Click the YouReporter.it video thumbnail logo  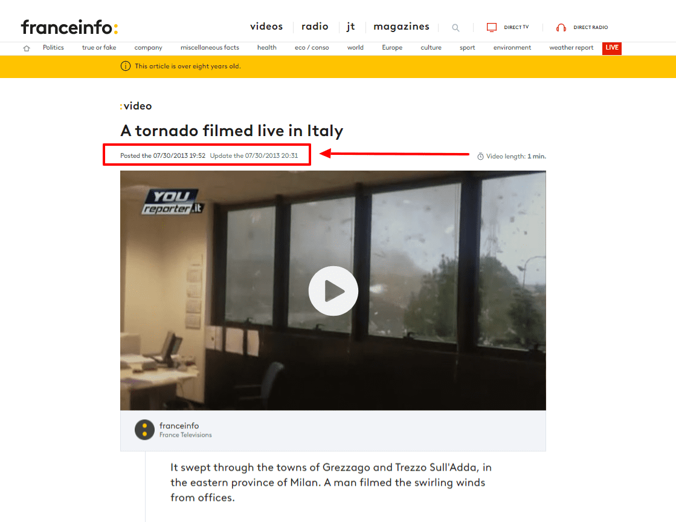pos(172,202)
